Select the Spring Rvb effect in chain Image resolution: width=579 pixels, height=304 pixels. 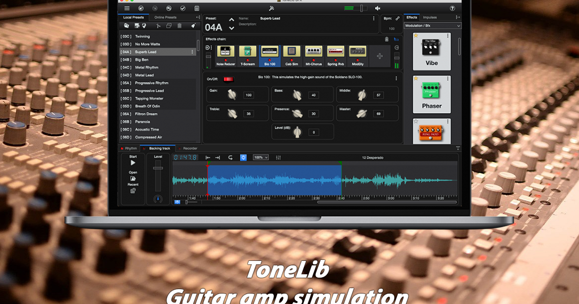336,56
